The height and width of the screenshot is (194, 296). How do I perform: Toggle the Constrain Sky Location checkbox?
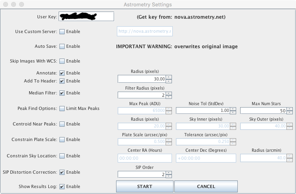(x=62, y=156)
